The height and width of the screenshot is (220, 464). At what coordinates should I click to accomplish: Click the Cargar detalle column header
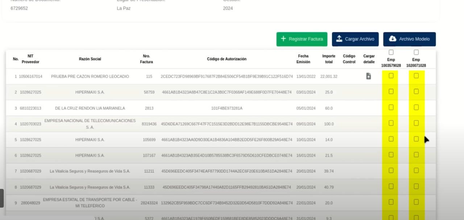click(369, 59)
